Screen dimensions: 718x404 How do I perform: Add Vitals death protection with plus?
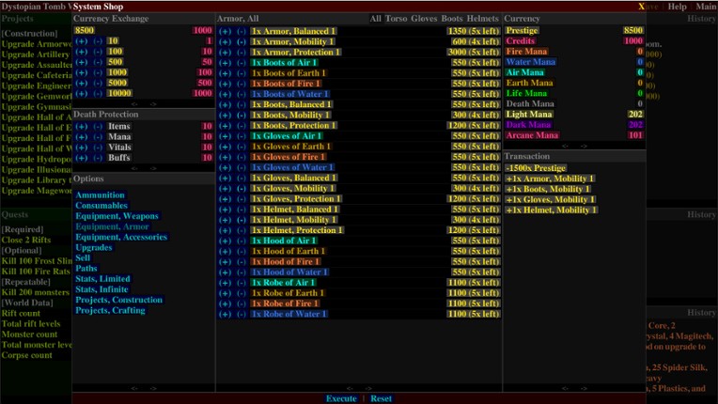click(x=82, y=148)
